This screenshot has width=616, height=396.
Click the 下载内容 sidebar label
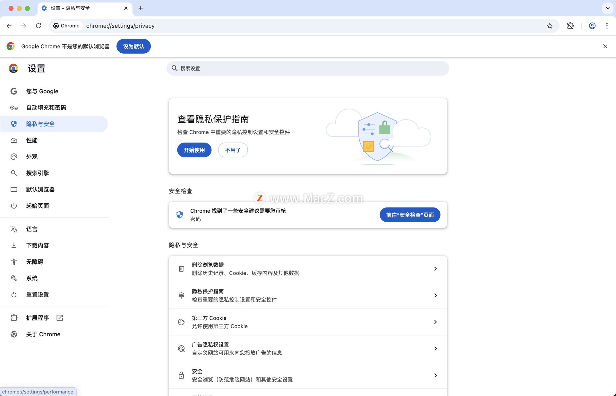click(x=38, y=245)
